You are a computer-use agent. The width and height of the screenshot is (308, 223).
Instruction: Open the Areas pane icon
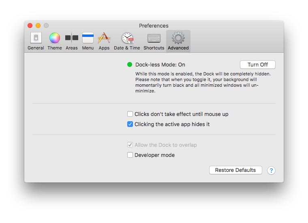click(72, 38)
